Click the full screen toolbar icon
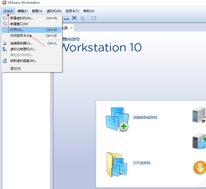Screen dimensions: 206x189 (x=74, y=18)
